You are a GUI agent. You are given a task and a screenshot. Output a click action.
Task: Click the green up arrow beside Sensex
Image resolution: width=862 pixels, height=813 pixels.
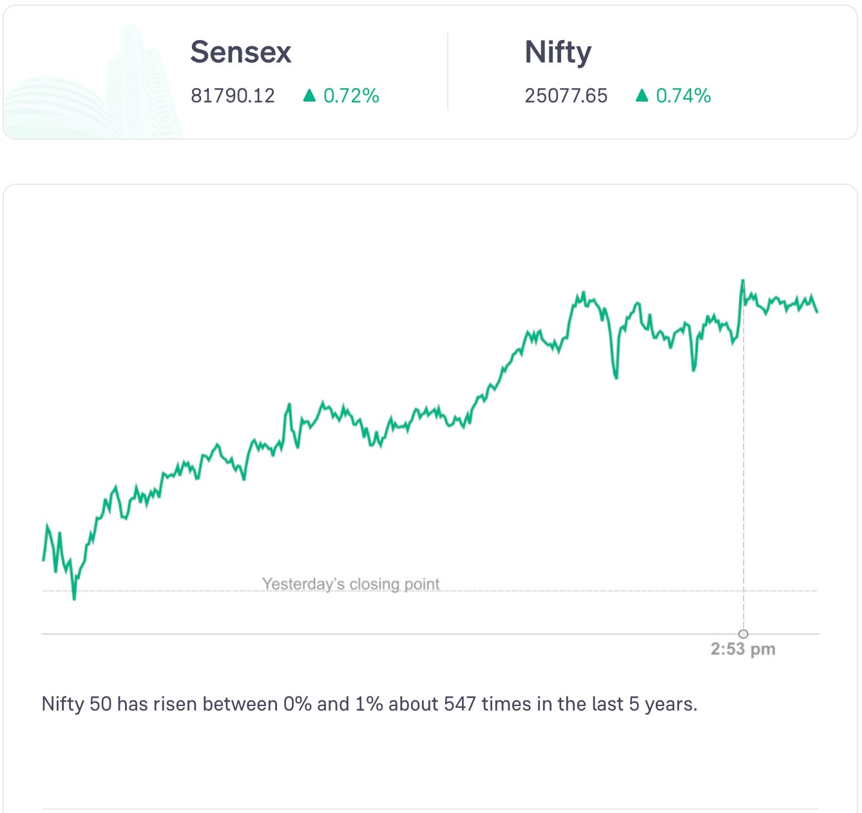(x=309, y=96)
